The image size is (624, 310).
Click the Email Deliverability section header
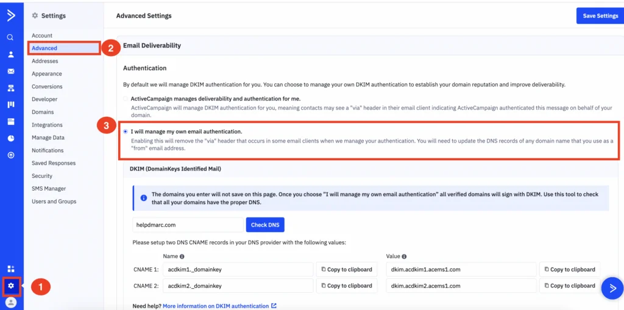[152, 46]
